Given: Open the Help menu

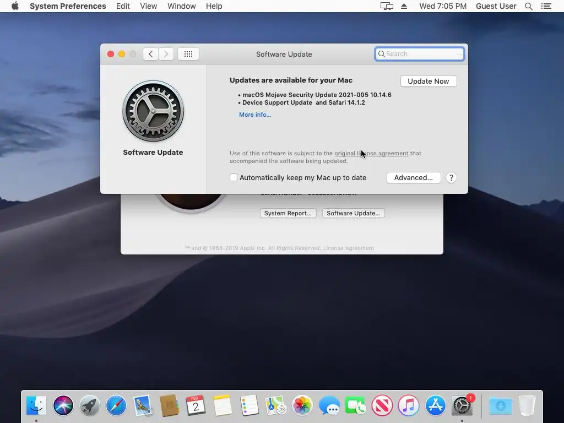Looking at the screenshot, I should 214,6.
